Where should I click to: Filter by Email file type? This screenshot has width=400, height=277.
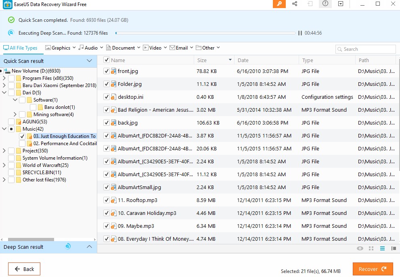(178, 48)
